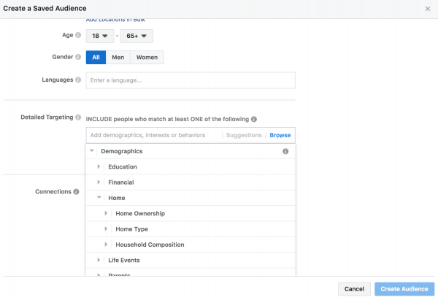This screenshot has width=438, height=300.
Task: Click the Suggestions tab in targeting box
Action: click(244, 135)
